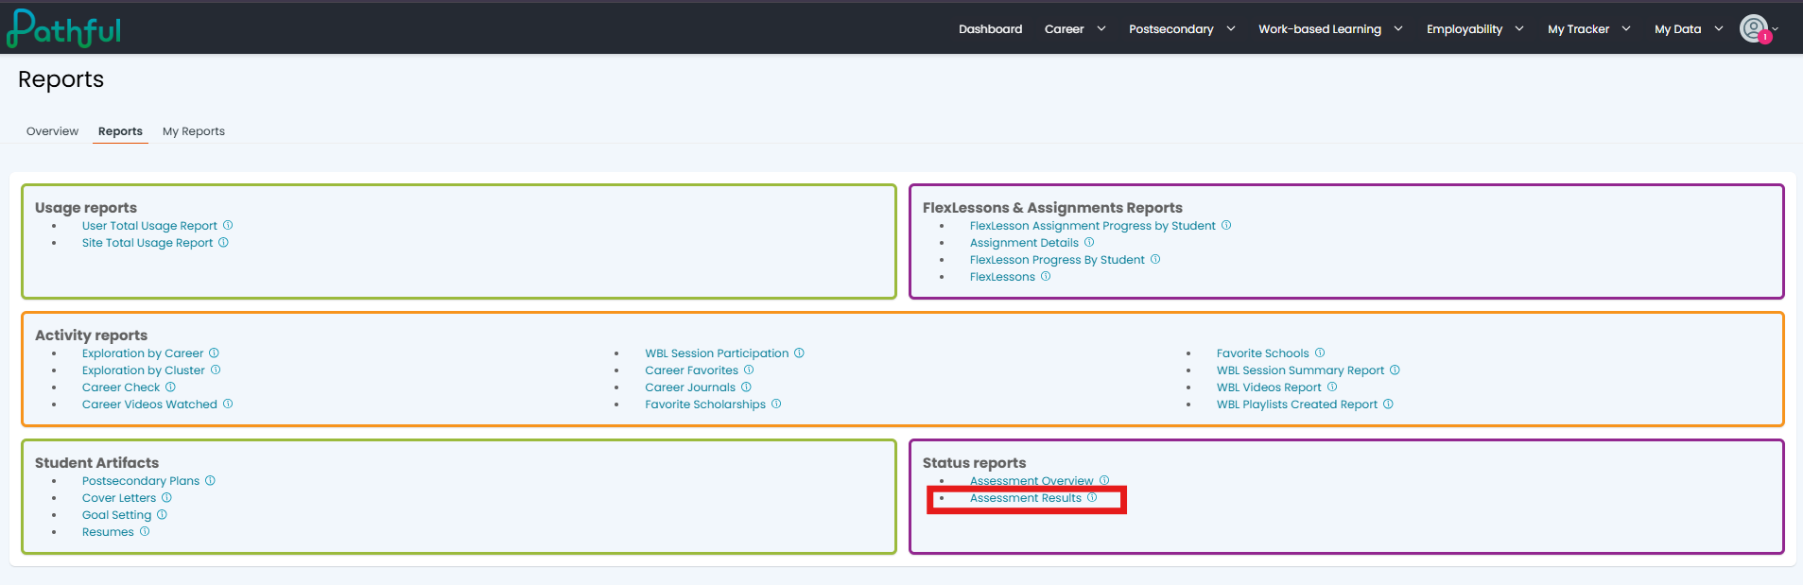Click info icon next to Goal Setting
Viewport: 1803px width, 585px height.
coord(162,514)
